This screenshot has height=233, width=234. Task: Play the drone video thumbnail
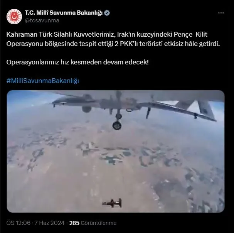[x=116, y=151]
